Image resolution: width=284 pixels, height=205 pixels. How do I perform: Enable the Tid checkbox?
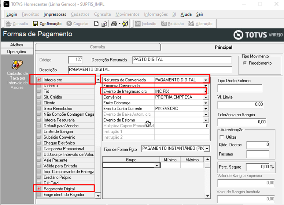(x=39, y=91)
